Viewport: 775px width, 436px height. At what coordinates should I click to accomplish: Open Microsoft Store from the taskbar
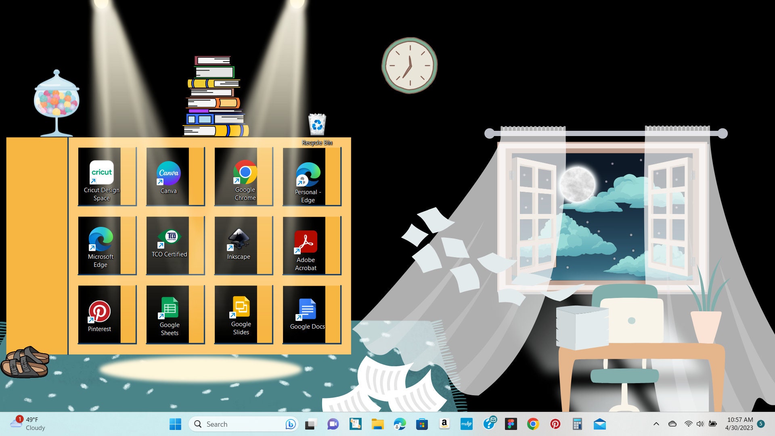pos(422,424)
